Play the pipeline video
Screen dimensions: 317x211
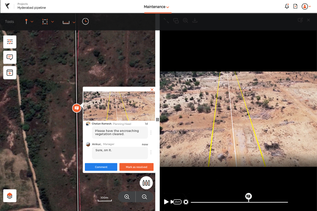tap(166, 202)
